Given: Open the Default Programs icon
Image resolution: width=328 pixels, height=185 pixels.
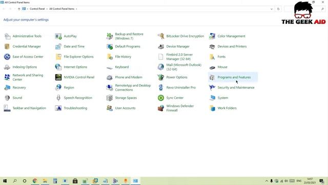Looking at the screenshot, I should click(x=110, y=46).
